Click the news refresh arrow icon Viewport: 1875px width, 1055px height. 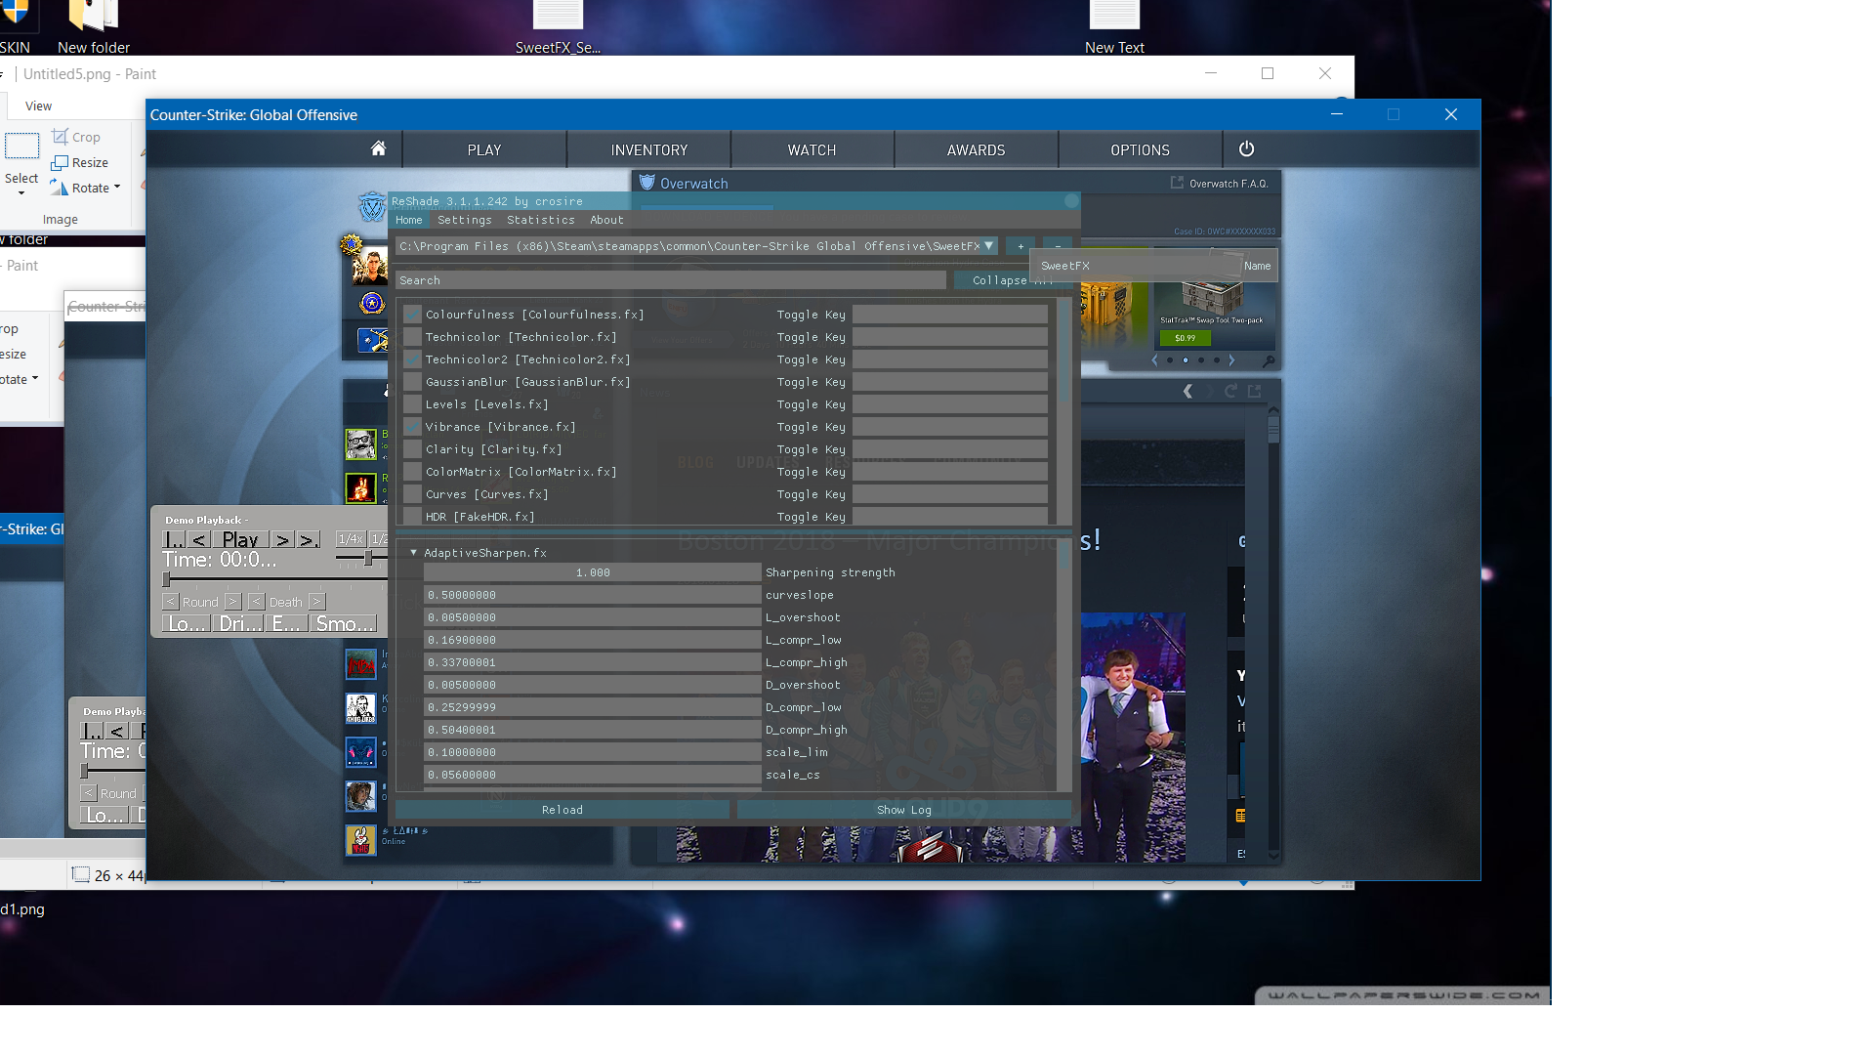(x=1230, y=391)
